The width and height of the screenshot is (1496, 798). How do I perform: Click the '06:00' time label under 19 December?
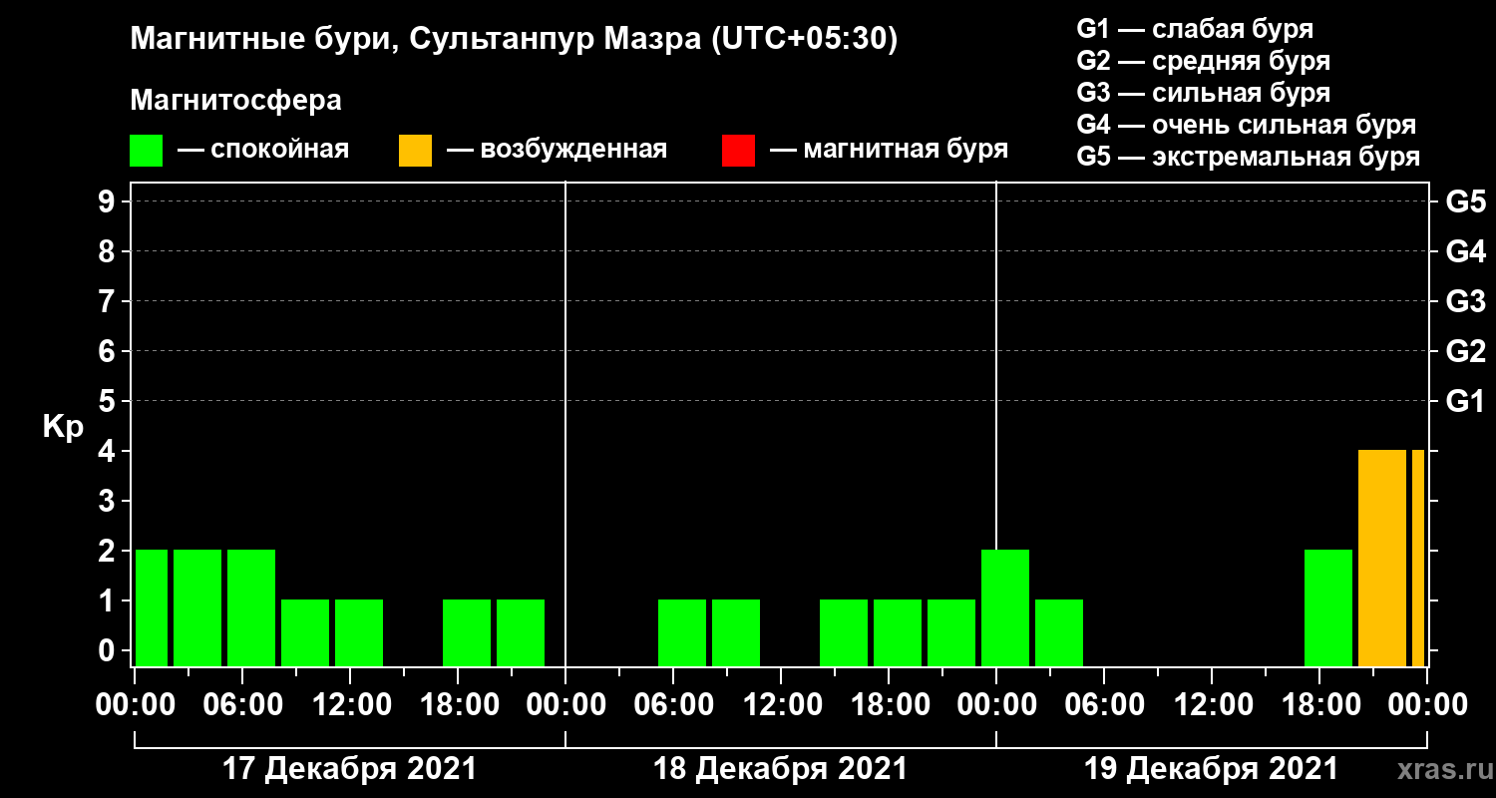pos(1103,705)
